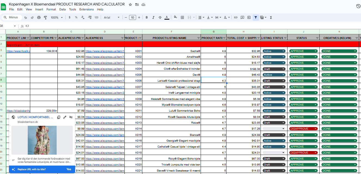This screenshot has width=361, height=174.
Task: Click the Undo arrow in the toolbar
Action: 26,17
